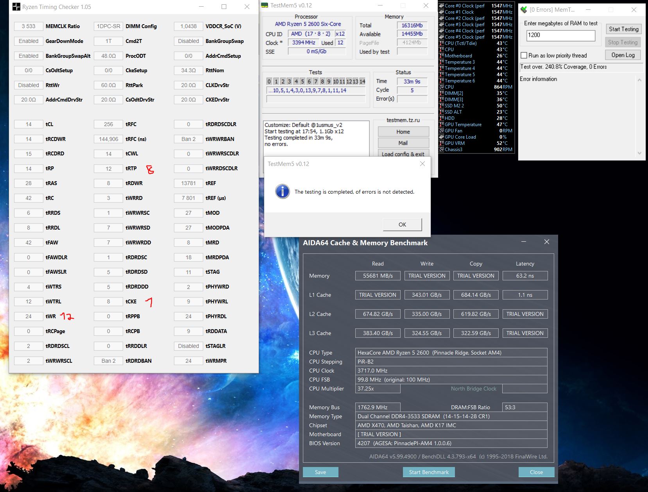Click the icon beside Chassis3 sensor
This screenshot has width=648, height=492.
tap(441, 150)
